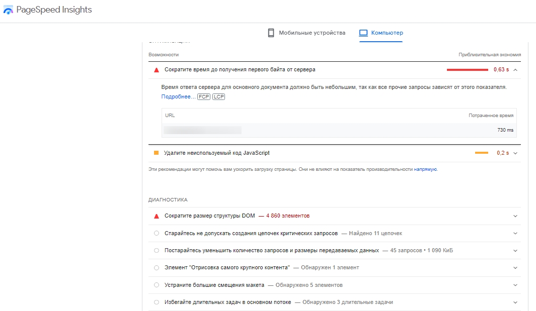Open the Подробнее link

[178, 96]
